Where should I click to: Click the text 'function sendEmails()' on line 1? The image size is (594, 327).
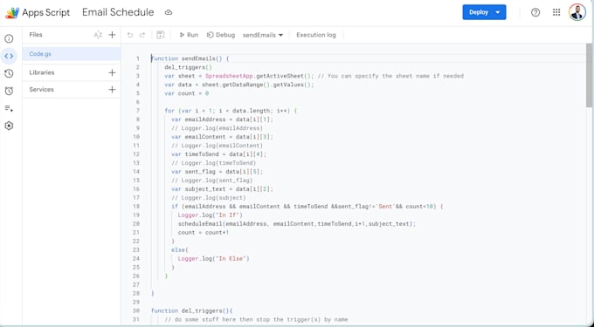pyautogui.click(x=186, y=58)
